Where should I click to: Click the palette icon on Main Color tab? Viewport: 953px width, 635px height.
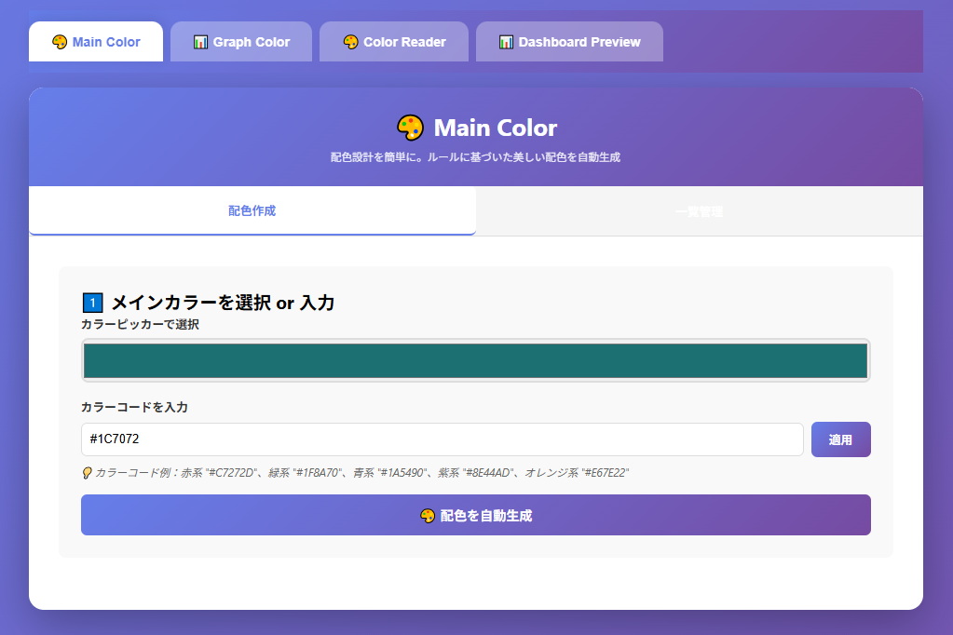pos(60,42)
